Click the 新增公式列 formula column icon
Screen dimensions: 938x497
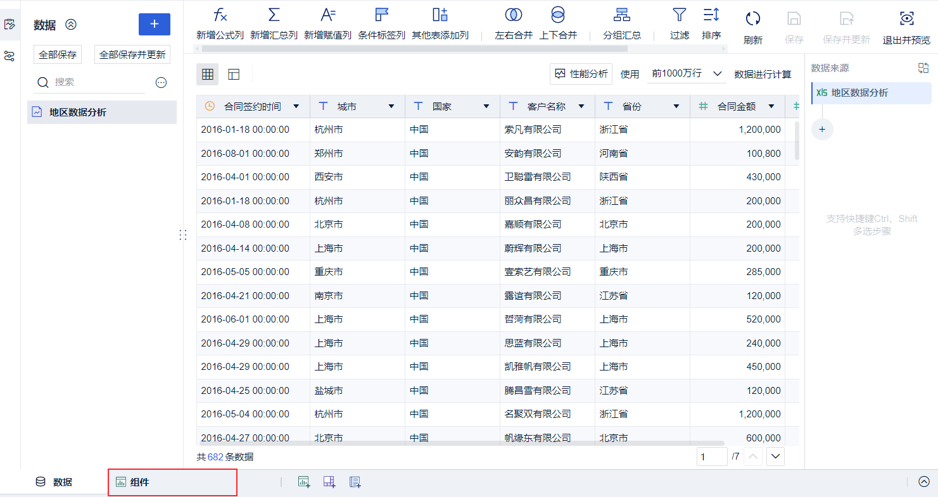pos(220,15)
